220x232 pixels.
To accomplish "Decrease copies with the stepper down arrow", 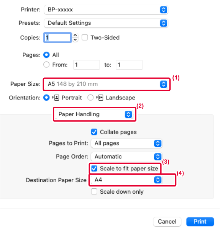I will click(x=75, y=39).
